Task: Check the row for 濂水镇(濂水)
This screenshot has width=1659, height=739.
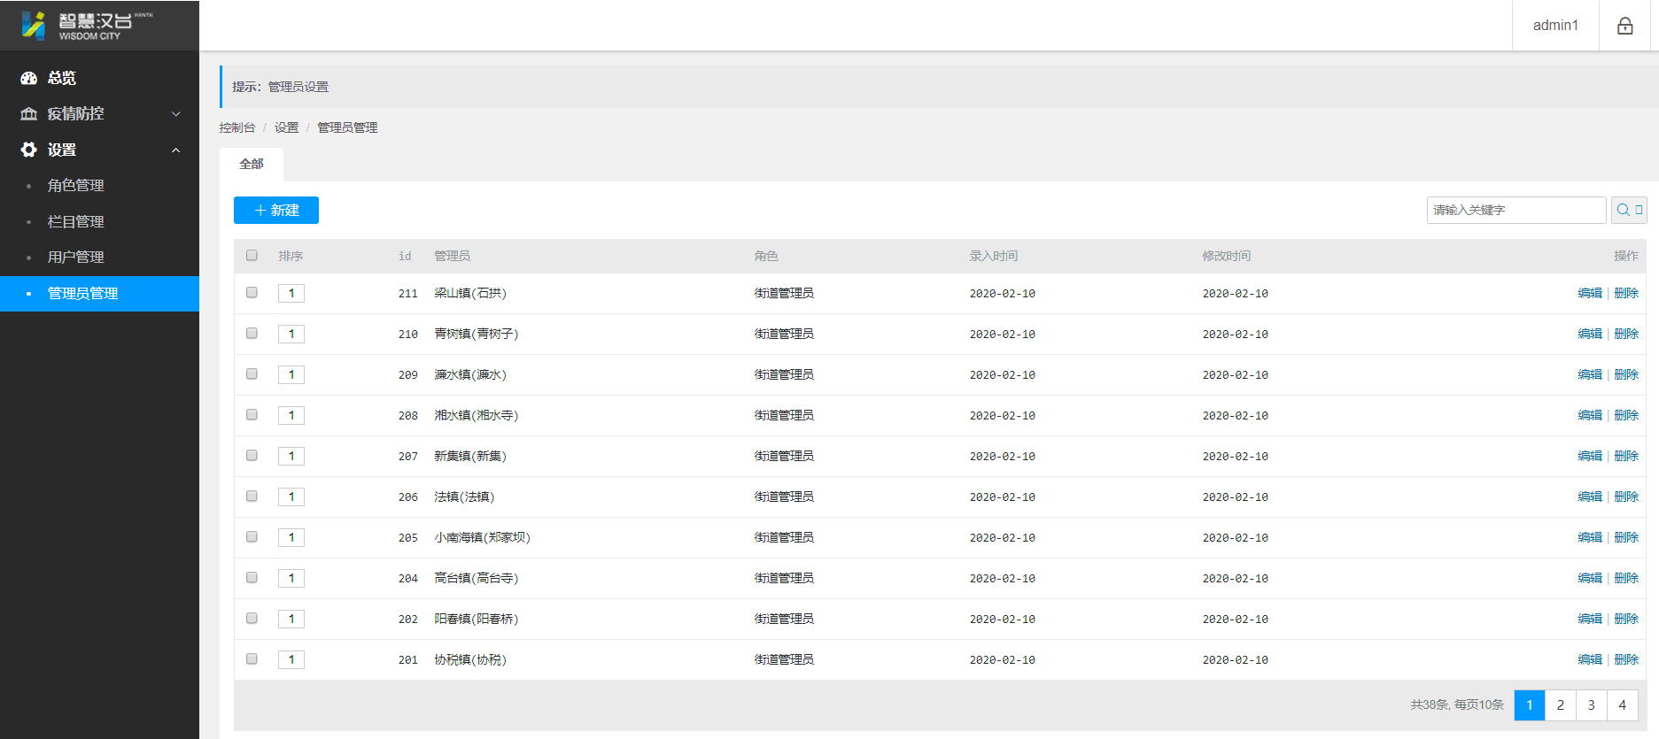Action: [x=252, y=374]
